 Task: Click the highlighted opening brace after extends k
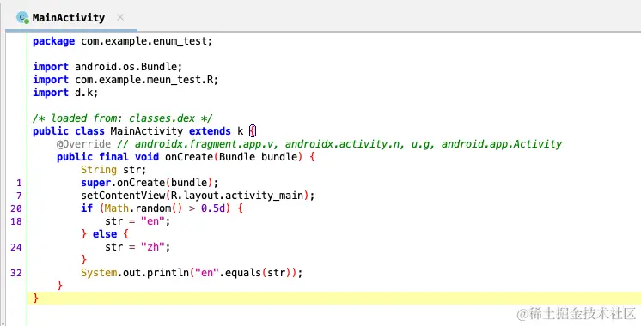pyautogui.click(x=253, y=131)
